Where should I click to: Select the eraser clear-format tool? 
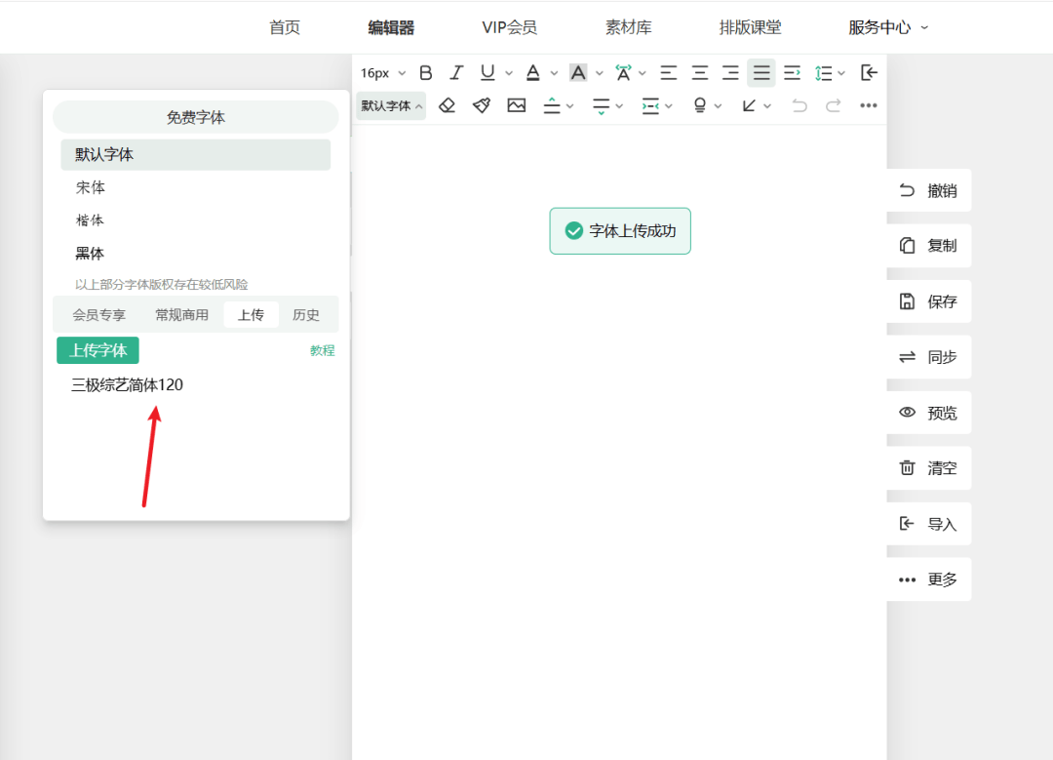click(x=447, y=105)
